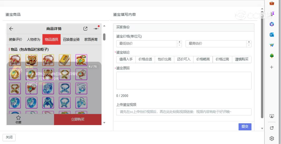This screenshot has height=144, width=281.
Task: Open the settings gear in browser sidebar
Action: (x=272, y=138)
